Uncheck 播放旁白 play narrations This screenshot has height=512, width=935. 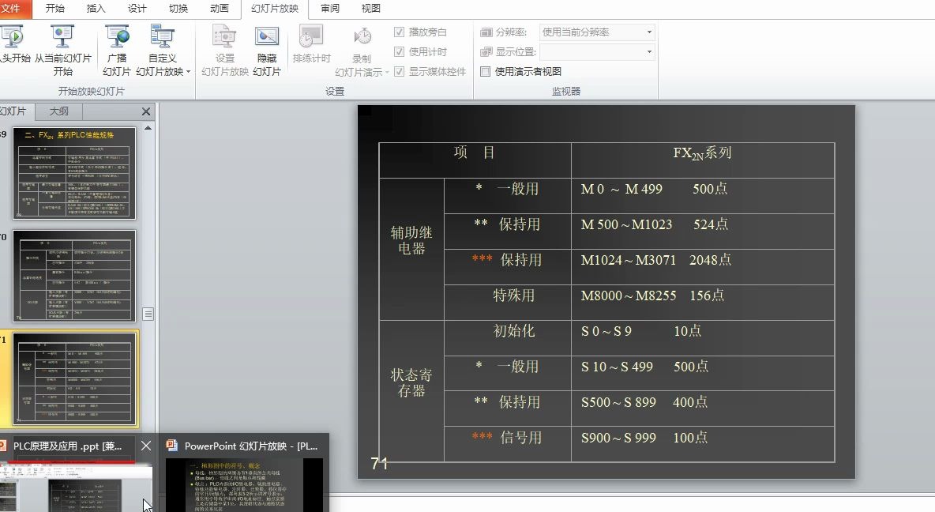pos(400,32)
